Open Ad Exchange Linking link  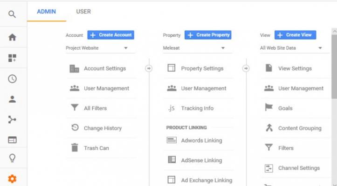click(x=206, y=180)
